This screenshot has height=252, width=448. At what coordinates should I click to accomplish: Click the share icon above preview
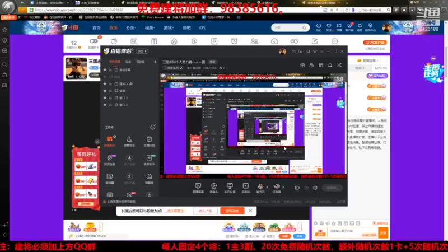(x=339, y=65)
